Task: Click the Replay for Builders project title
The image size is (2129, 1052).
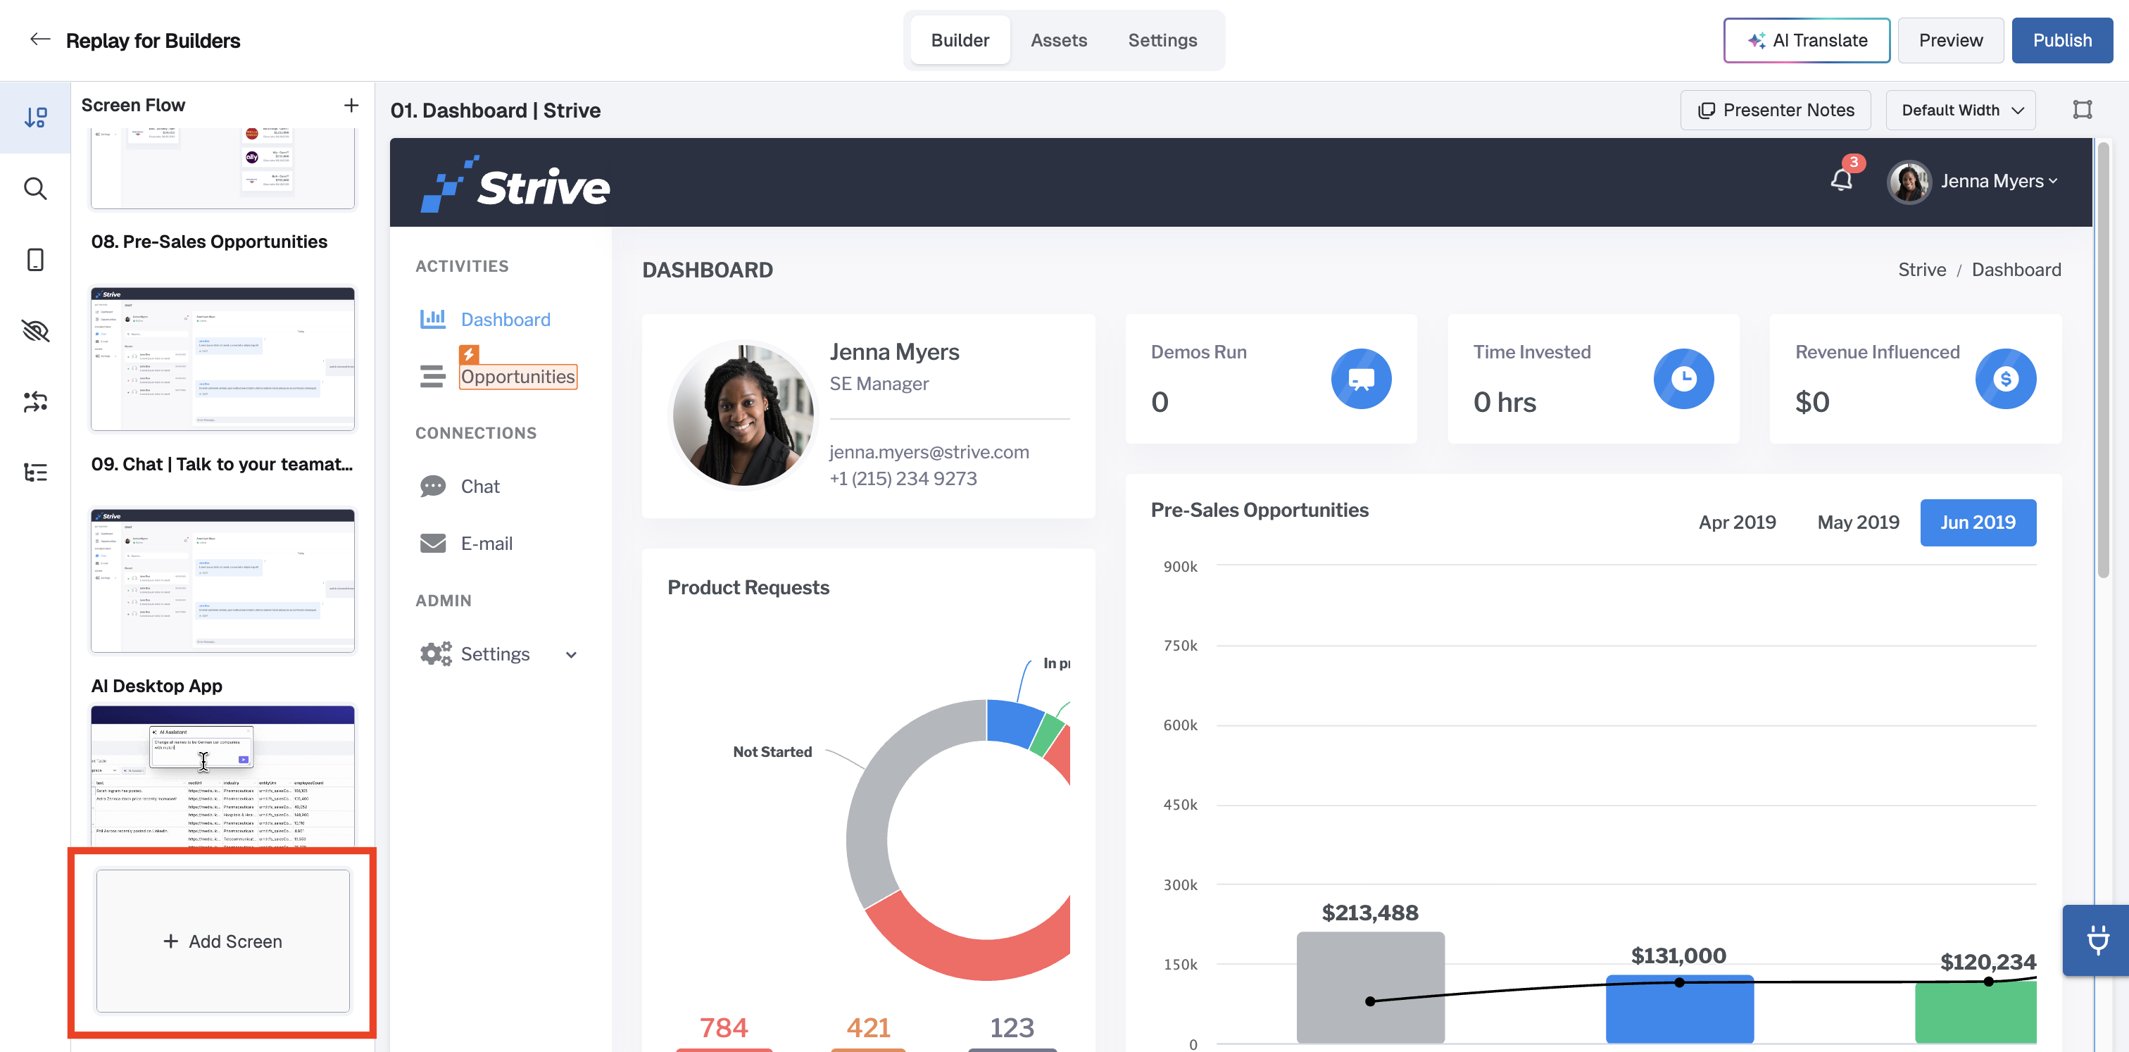Action: 153,41
